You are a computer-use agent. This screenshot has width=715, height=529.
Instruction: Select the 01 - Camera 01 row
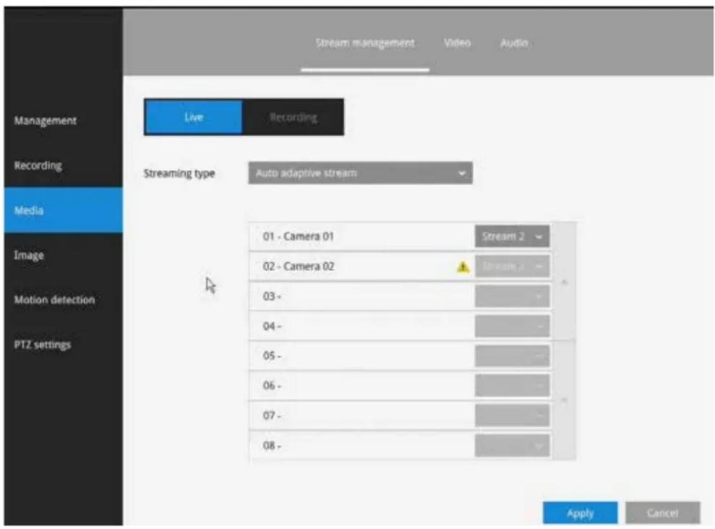(400, 236)
